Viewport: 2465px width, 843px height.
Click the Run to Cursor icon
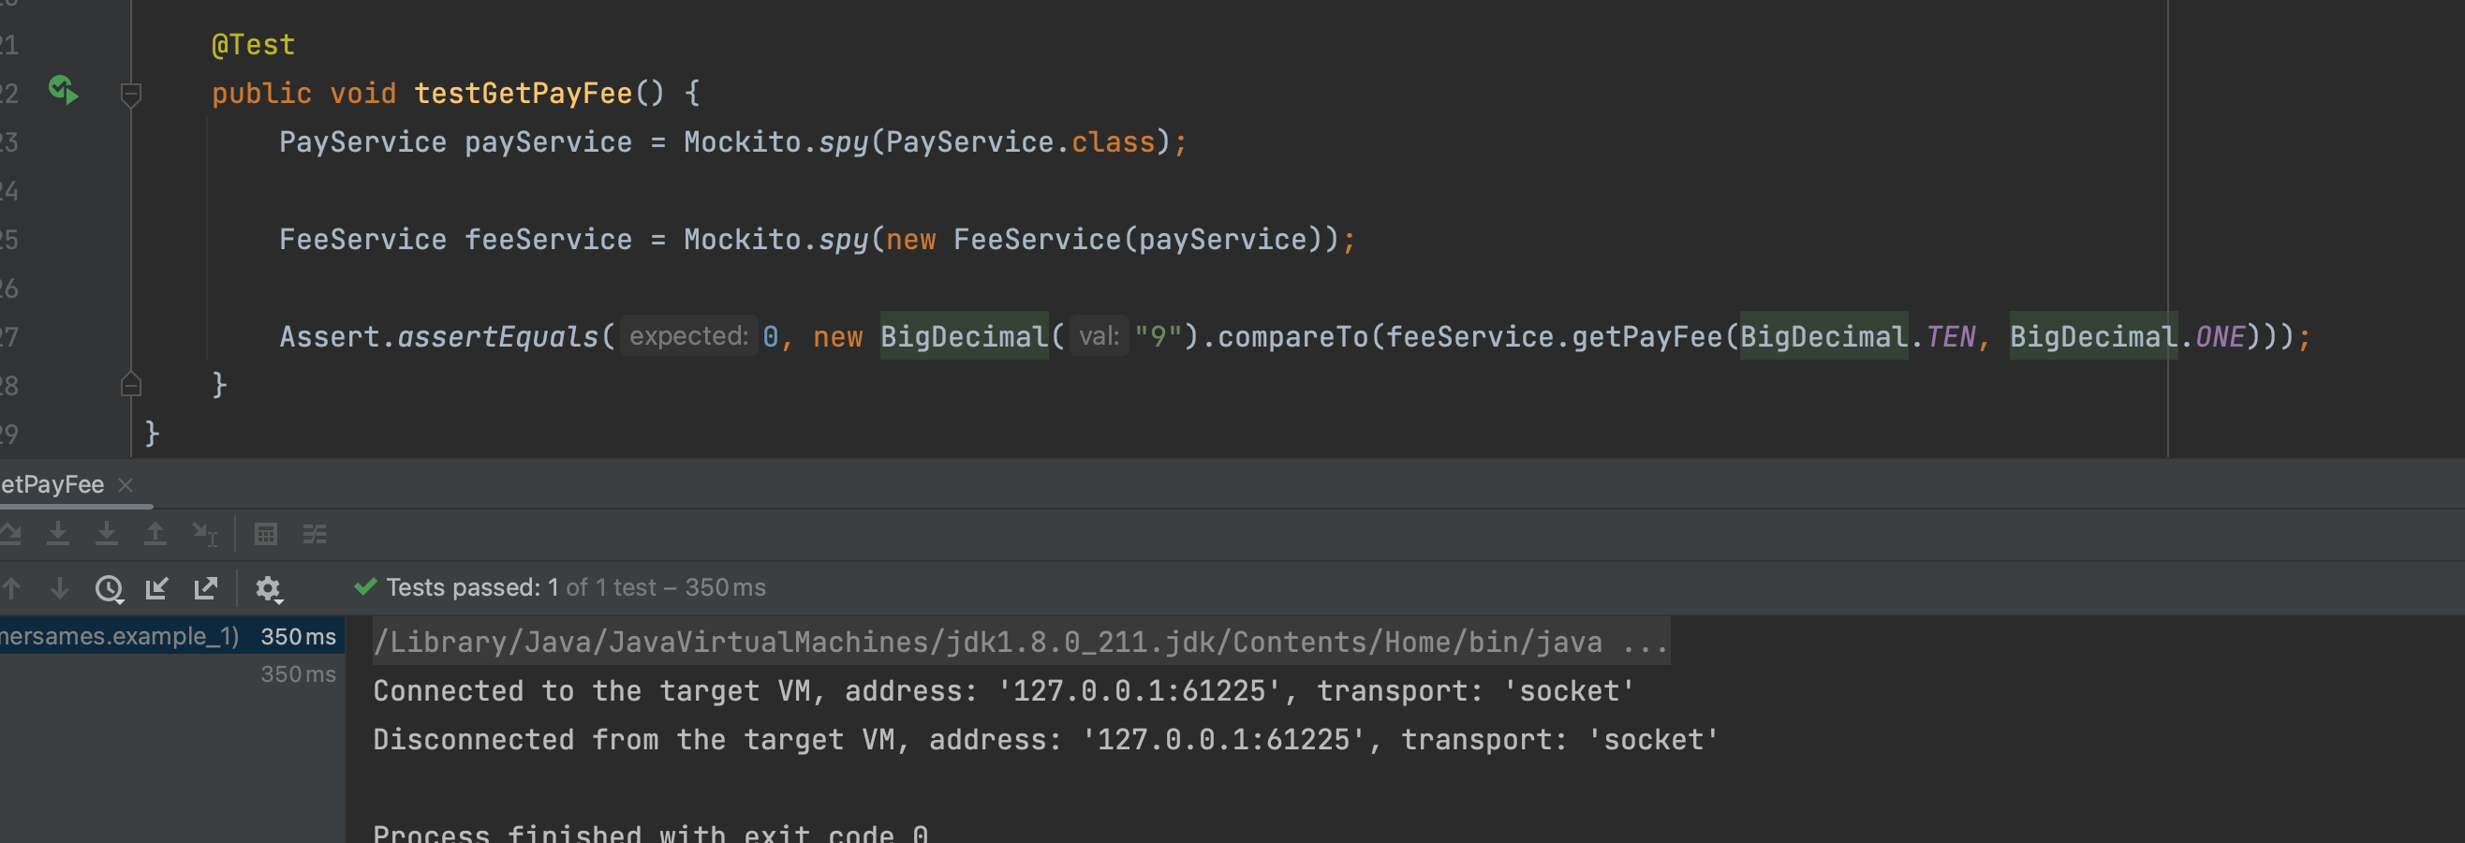[x=205, y=534]
